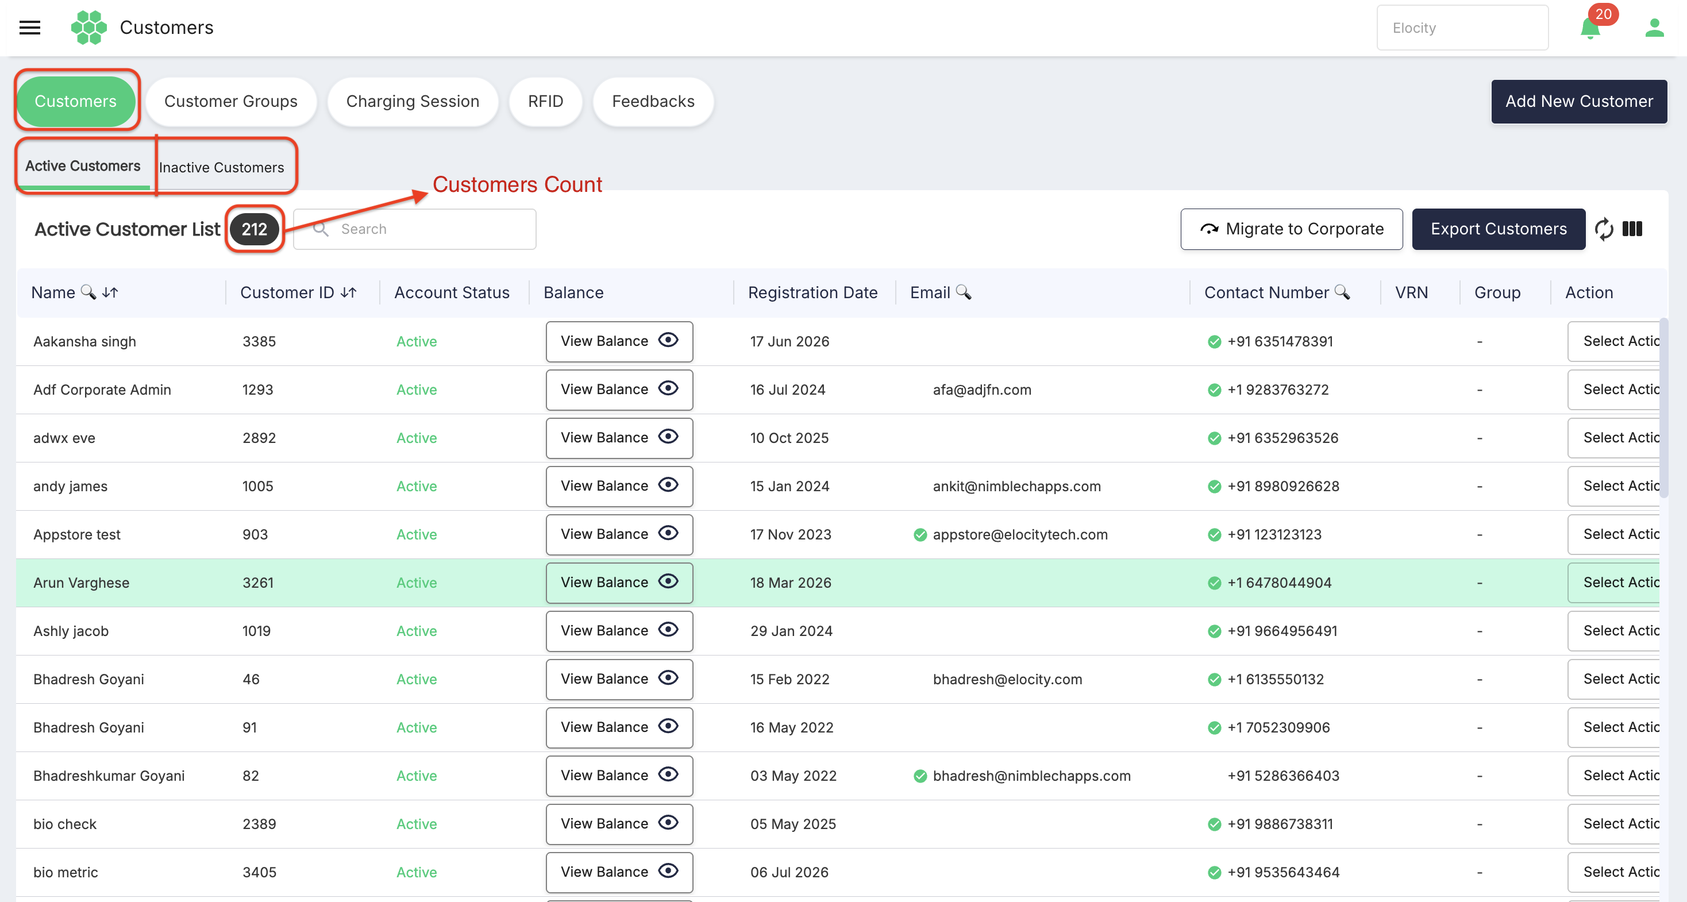The width and height of the screenshot is (1687, 902).
Task: Open the hamburger navigation menu
Action: tap(29, 28)
